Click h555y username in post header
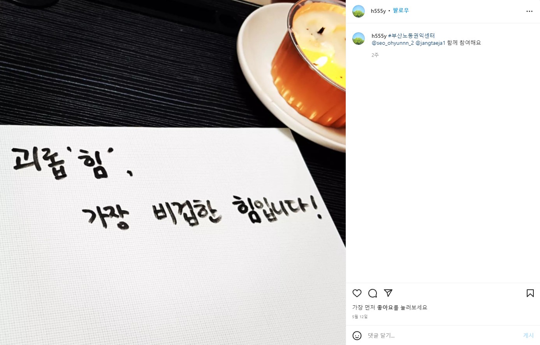The width and height of the screenshot is (540, 345). tap(378, 11)
